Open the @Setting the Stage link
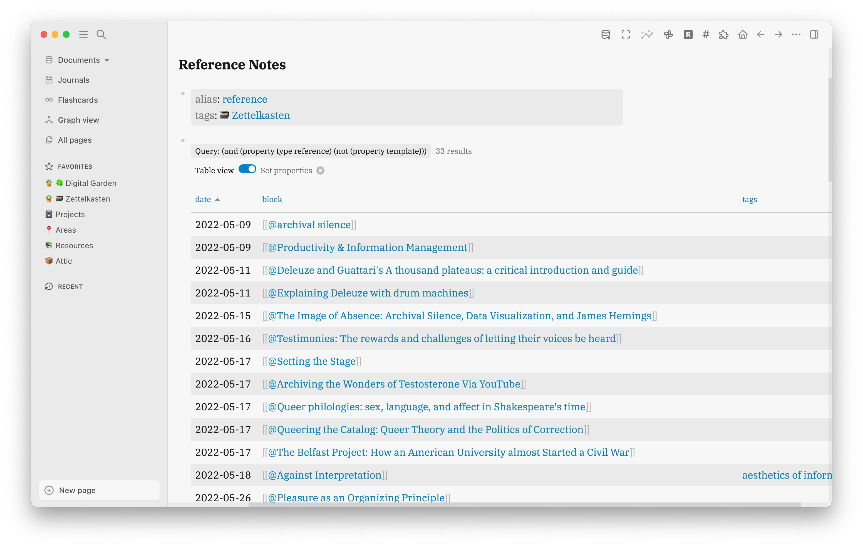The height and width of the screenshot is (548, 863). (x=312, y=361)
